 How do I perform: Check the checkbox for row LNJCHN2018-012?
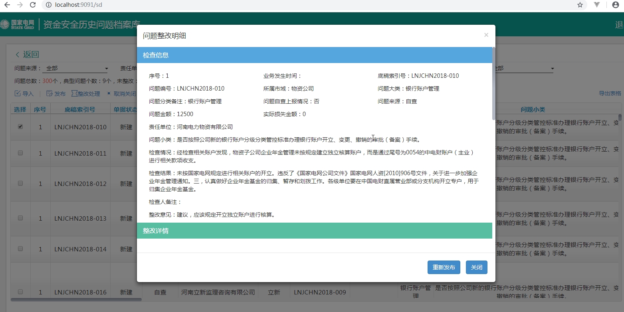[20, 183]
